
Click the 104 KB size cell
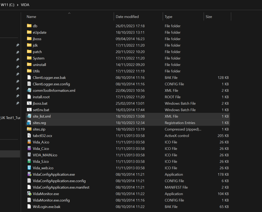223,194
